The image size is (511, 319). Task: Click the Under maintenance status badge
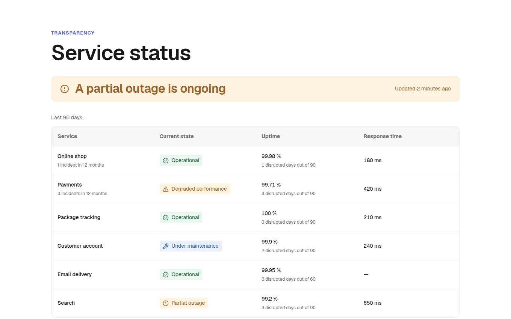[190, 246]
